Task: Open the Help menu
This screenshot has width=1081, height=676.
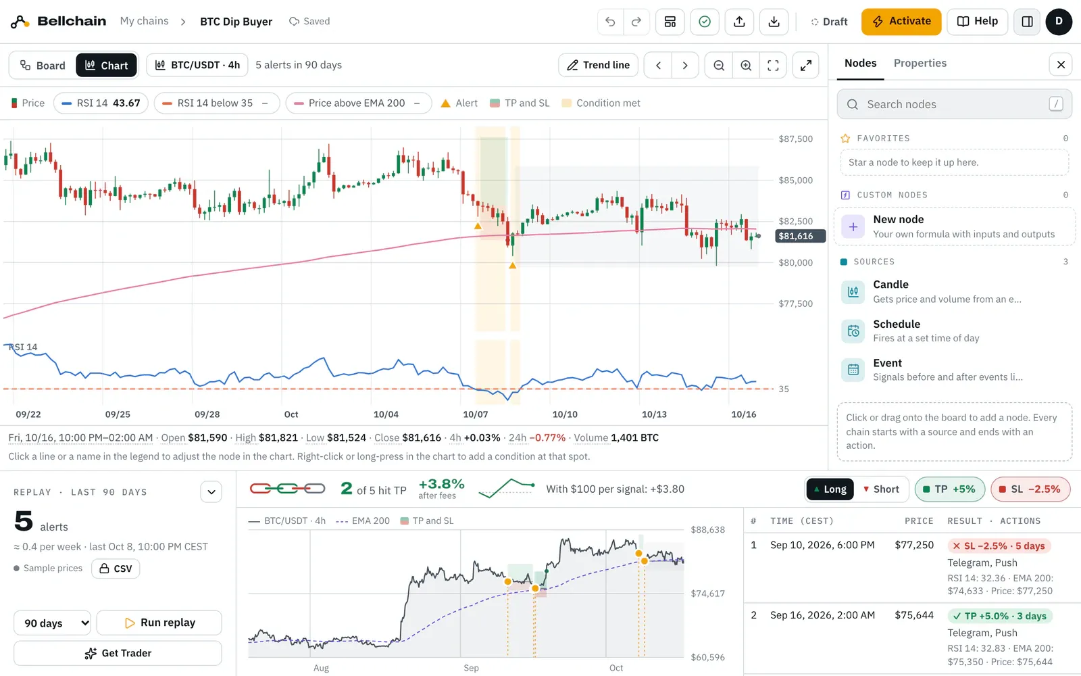Action: pyautogui.click(x=978, y=22)
